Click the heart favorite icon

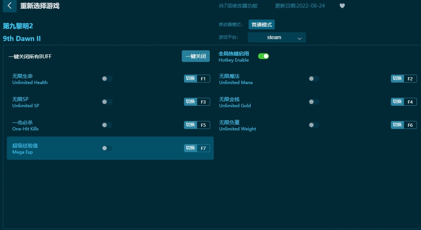tap(342, 6)
